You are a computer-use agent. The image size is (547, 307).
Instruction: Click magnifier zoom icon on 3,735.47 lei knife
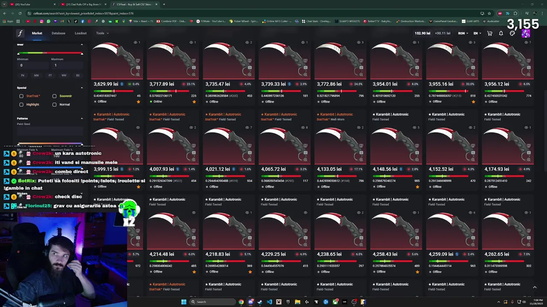[x=250, y=75]
